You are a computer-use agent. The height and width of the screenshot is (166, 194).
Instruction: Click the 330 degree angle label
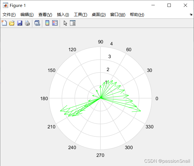point(150,127)
